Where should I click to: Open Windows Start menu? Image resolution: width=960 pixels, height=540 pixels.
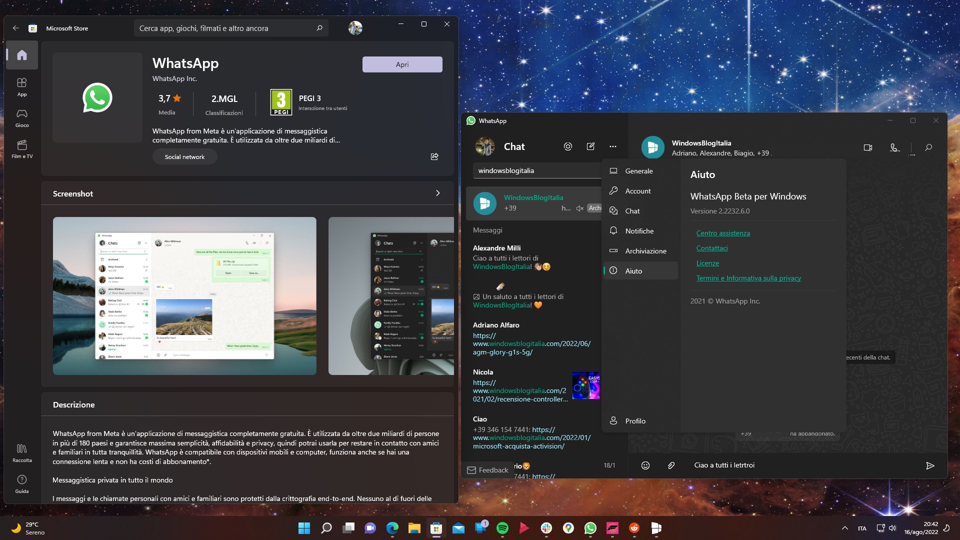coord(304,528)
